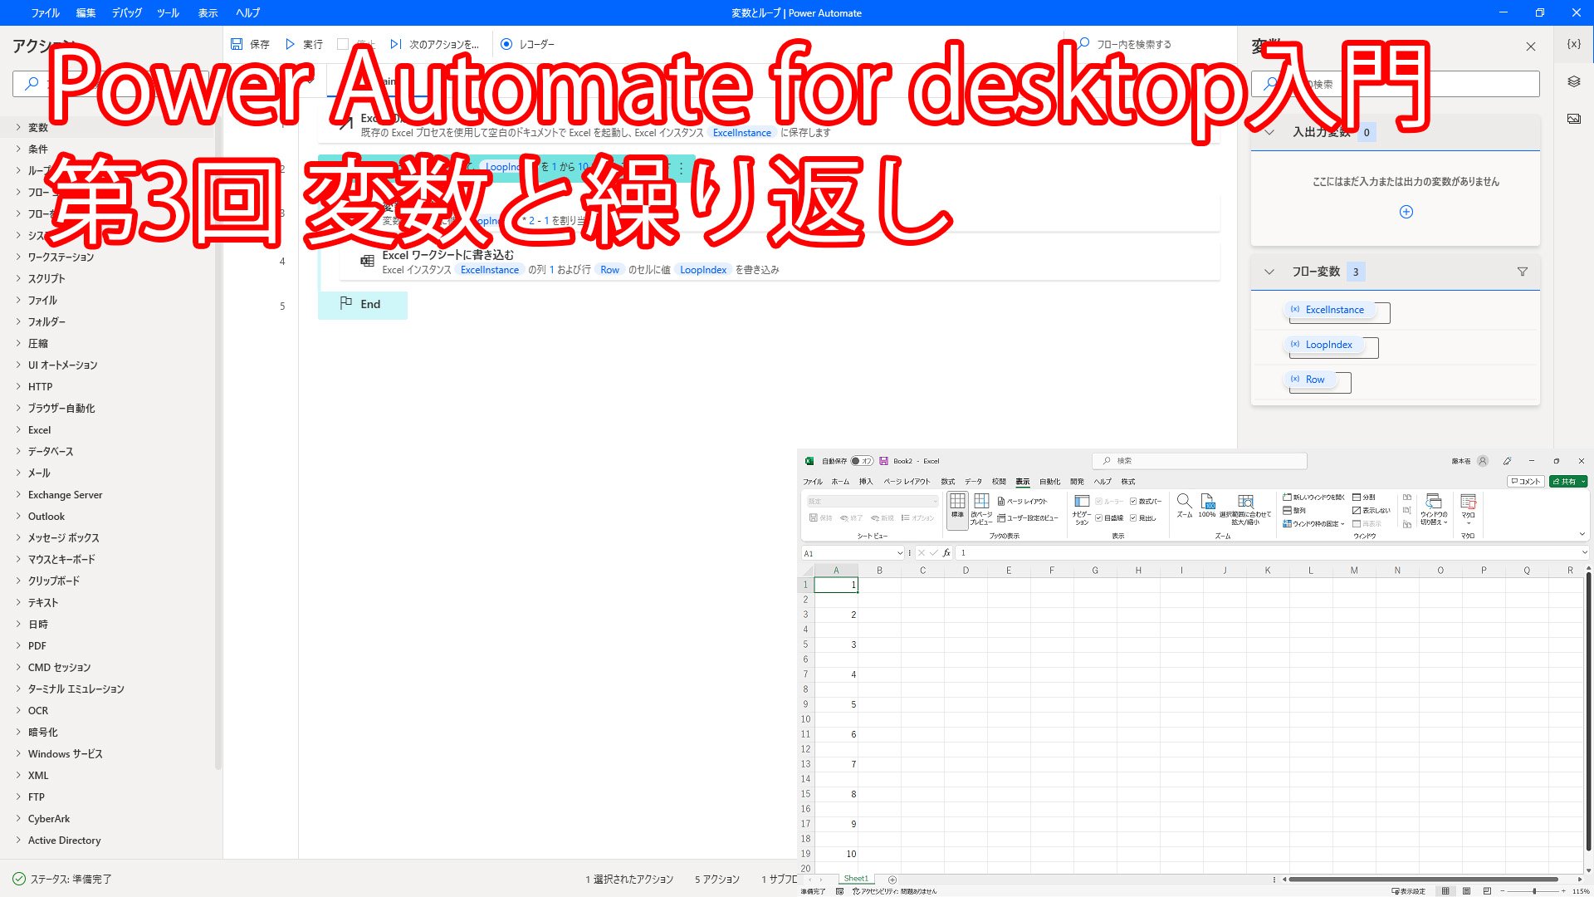The image size is (1594, 897).
Task: Open Freeze Panes (ウィンドウ枠の固定) dropdown
Action: (1314, 524)
